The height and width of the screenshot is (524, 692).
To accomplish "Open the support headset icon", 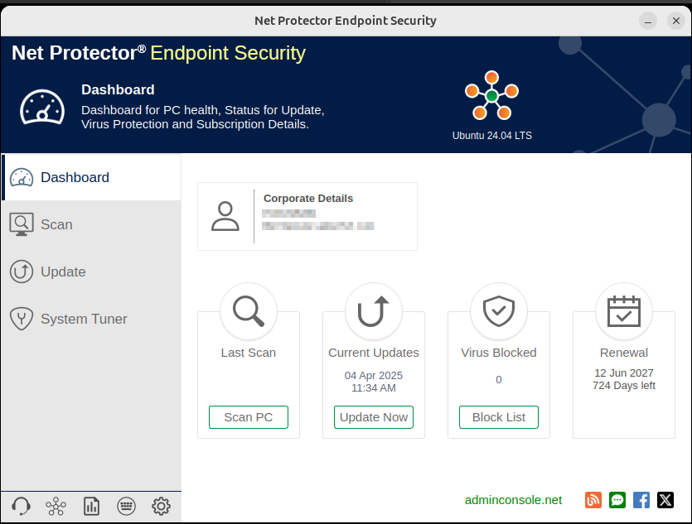I will pos(22,506).
